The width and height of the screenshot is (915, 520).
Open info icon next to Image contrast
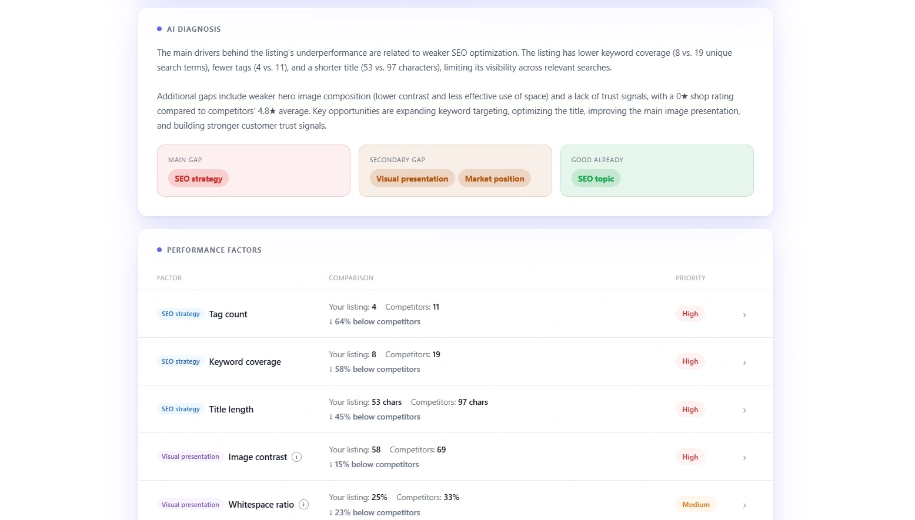(297, 457)
